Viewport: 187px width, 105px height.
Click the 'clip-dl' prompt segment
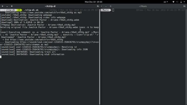(11, 10)
